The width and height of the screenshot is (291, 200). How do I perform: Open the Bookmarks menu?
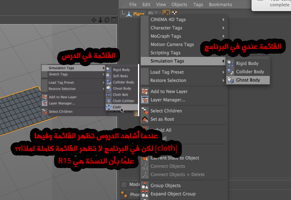(220, 4)
